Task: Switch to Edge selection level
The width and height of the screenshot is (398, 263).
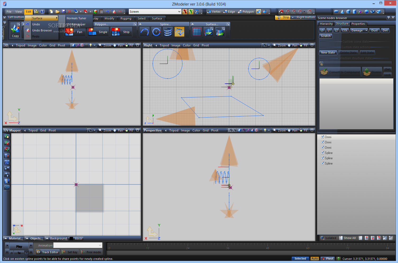Action: pyautogui.click(x=229, y=12)
